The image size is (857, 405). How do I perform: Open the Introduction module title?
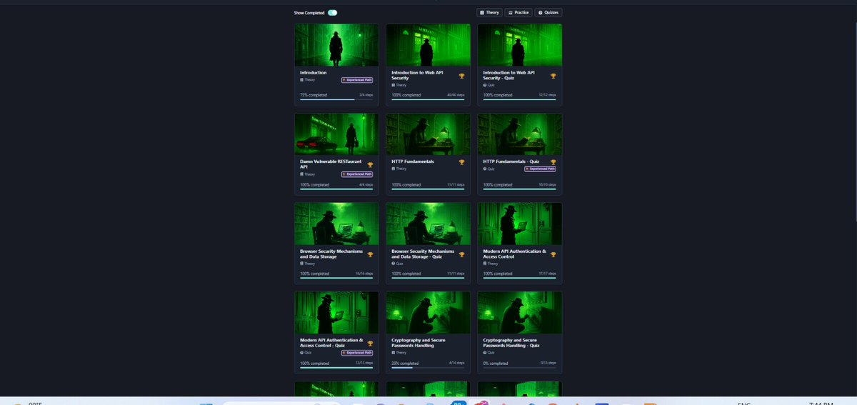pyautogui.click(x=314, y=72)
